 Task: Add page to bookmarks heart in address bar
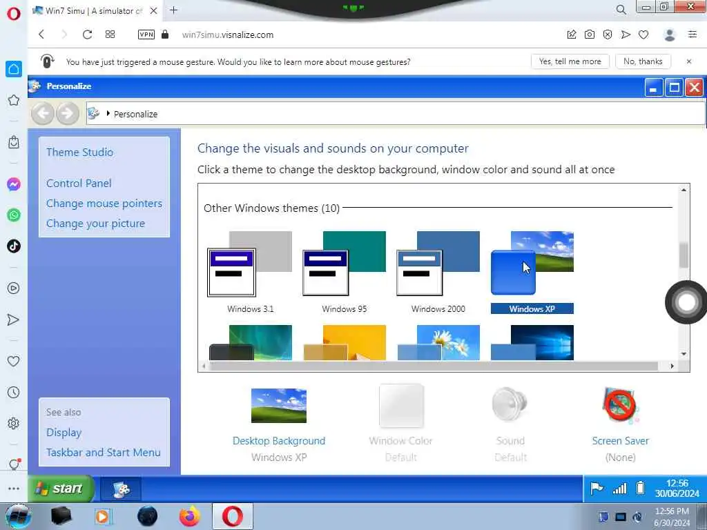pos(643,35)
